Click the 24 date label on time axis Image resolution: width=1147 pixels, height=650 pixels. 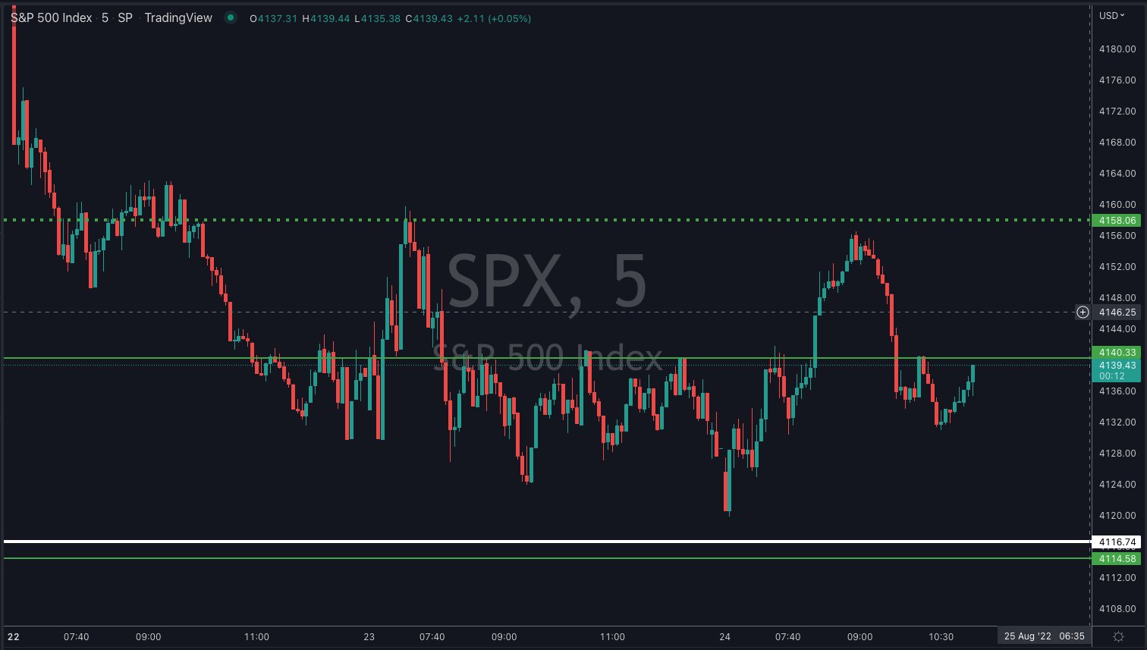725,636
